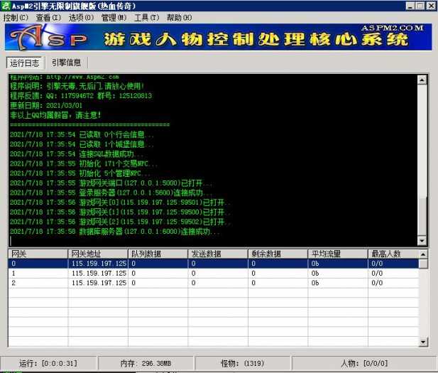The image size is (438, 373).
Task: Click the 初始化 171个交易NPC log line
Action: [x=84, y=164]
